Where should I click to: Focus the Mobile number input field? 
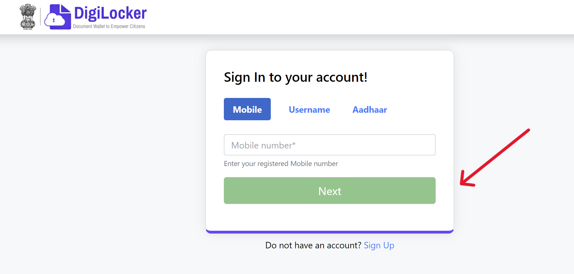[x=330, y=145]
